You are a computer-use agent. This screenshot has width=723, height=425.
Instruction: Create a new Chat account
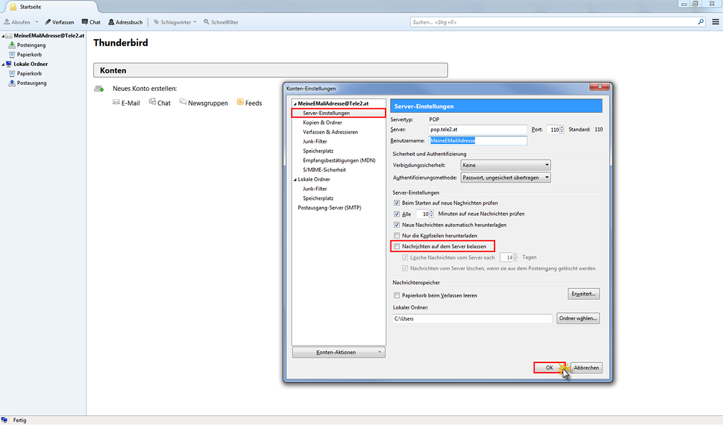tap(160, 103)
